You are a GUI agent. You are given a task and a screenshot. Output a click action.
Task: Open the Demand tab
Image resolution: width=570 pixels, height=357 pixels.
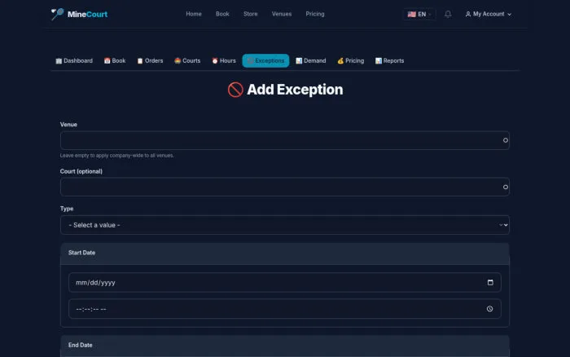point(311,61)
